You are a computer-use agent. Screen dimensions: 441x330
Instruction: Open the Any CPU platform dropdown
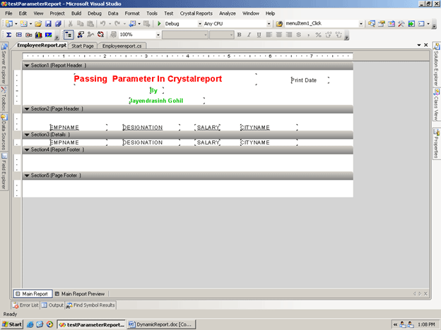269,24
